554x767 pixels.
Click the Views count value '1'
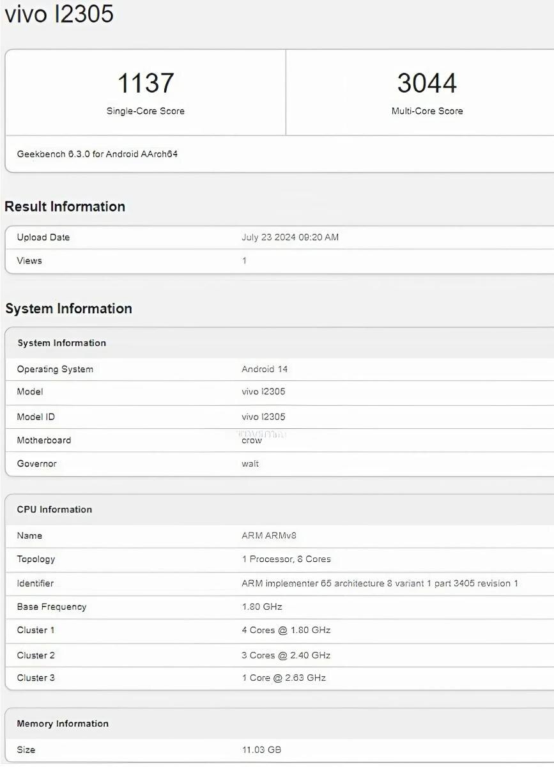(x=244, y=261)
